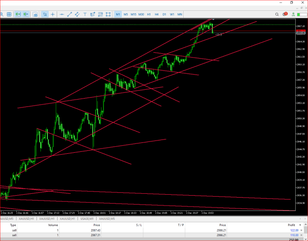Select the rectangle shapes tool
This screenshot has width=308, height=241.
coord(108,14)
